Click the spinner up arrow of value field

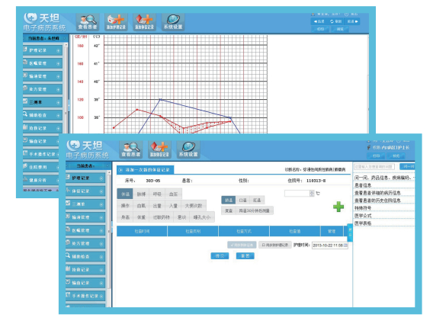pos(312,191)
